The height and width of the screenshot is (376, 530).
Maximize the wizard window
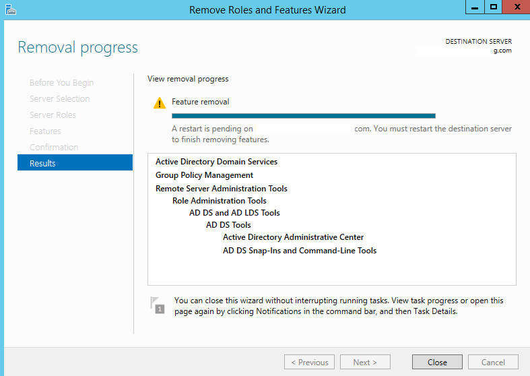[494, 7]
